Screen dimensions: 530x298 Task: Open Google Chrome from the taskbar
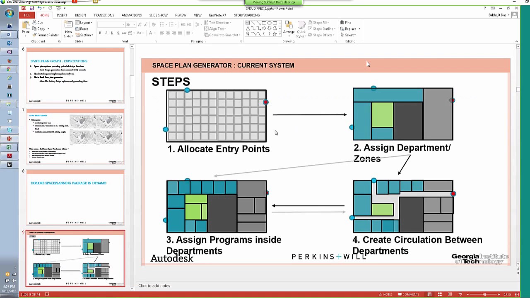coord(9,69)
